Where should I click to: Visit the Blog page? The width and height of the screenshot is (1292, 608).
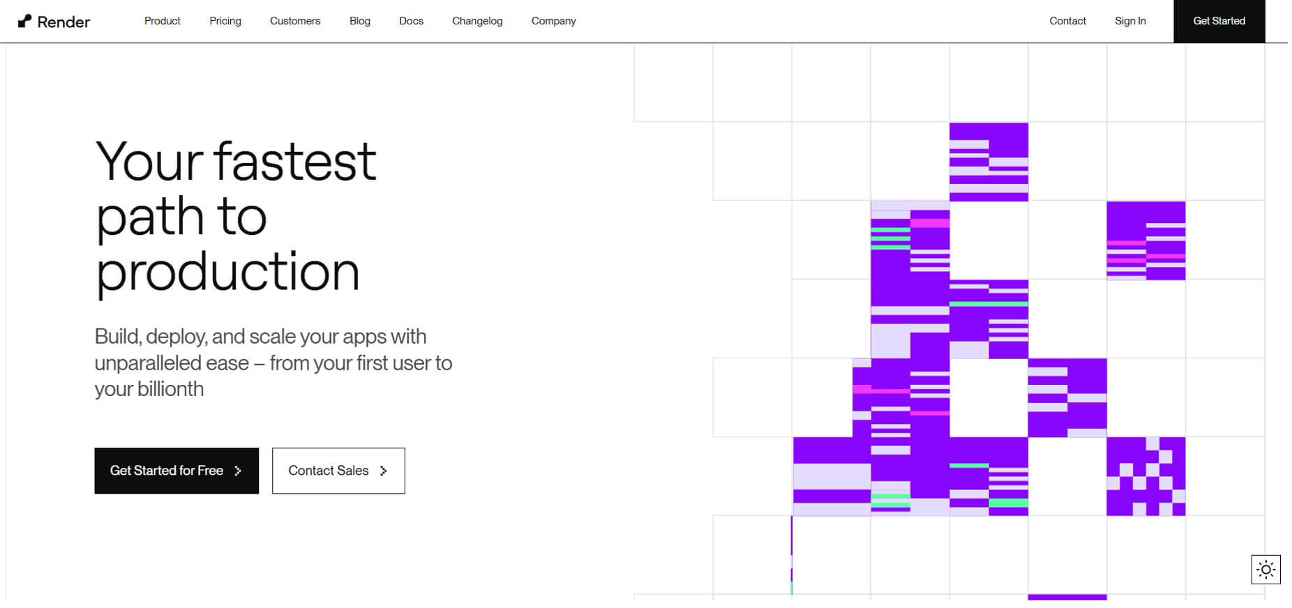click(x=360, y=21)
